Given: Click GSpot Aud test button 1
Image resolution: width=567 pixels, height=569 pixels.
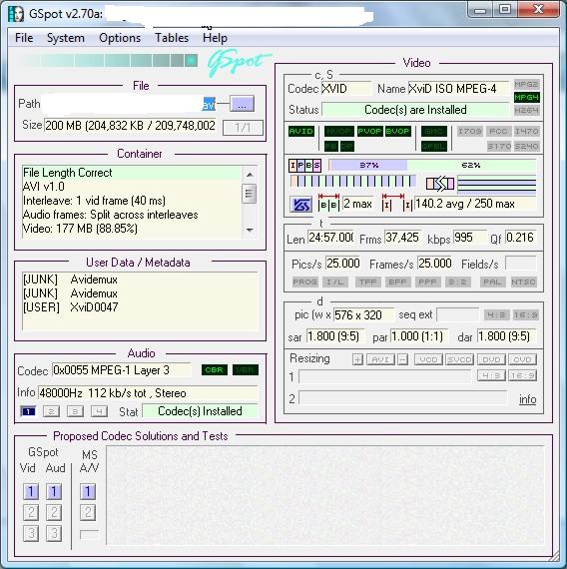Looking at the screenshot, I should click(54, 492).
